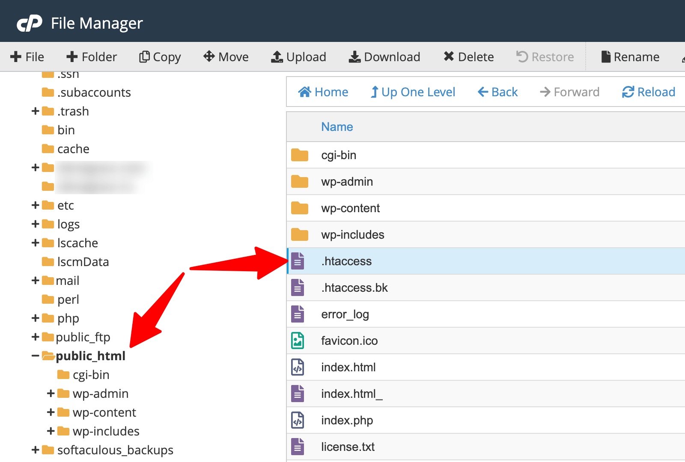Click the license.txt file icon
This screenshot has width=685, height=462.
298,447
